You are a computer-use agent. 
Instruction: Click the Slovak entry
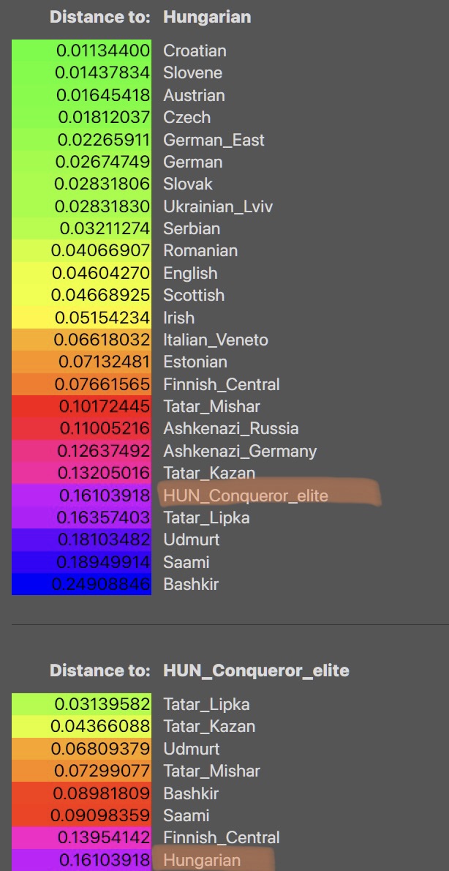point(188,184)
